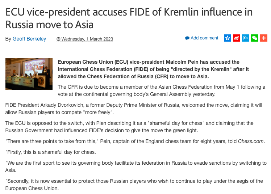Click paragraph starting 'The CFR is due'

161,90
